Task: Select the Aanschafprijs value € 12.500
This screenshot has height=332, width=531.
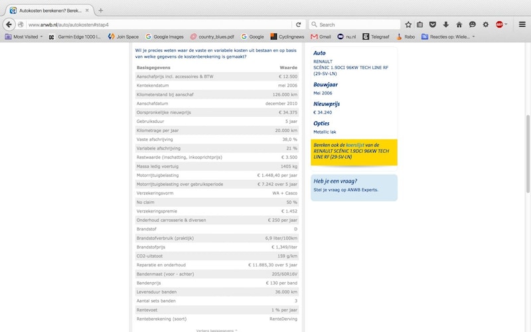Action: click(x=288, y=76)
